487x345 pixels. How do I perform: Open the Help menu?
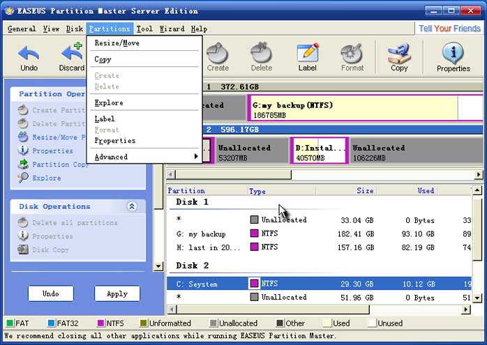pyautogui.click(x=199, y=29)
